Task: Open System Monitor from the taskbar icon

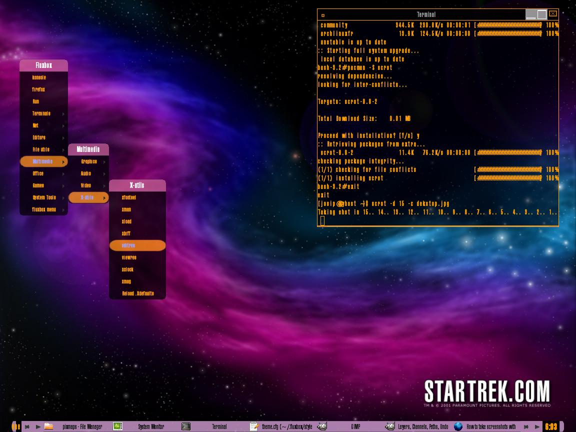Action: pos(117,426)
